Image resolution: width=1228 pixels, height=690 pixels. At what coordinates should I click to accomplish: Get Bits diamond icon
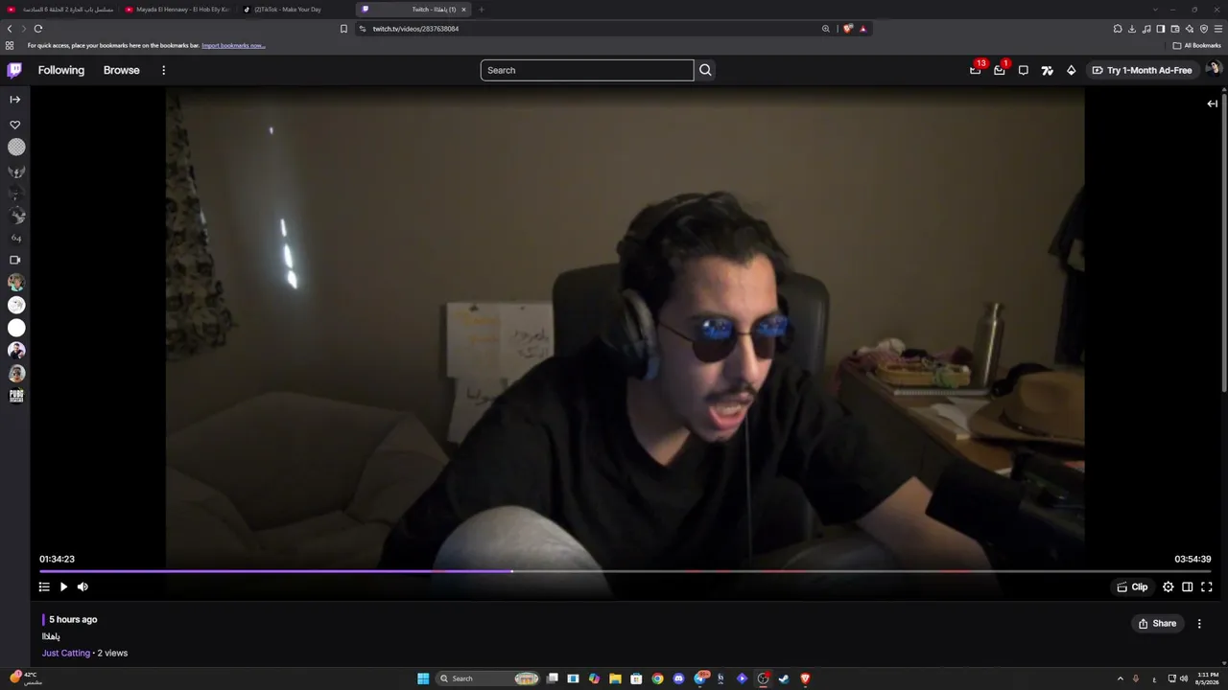tap(1072, 70)
